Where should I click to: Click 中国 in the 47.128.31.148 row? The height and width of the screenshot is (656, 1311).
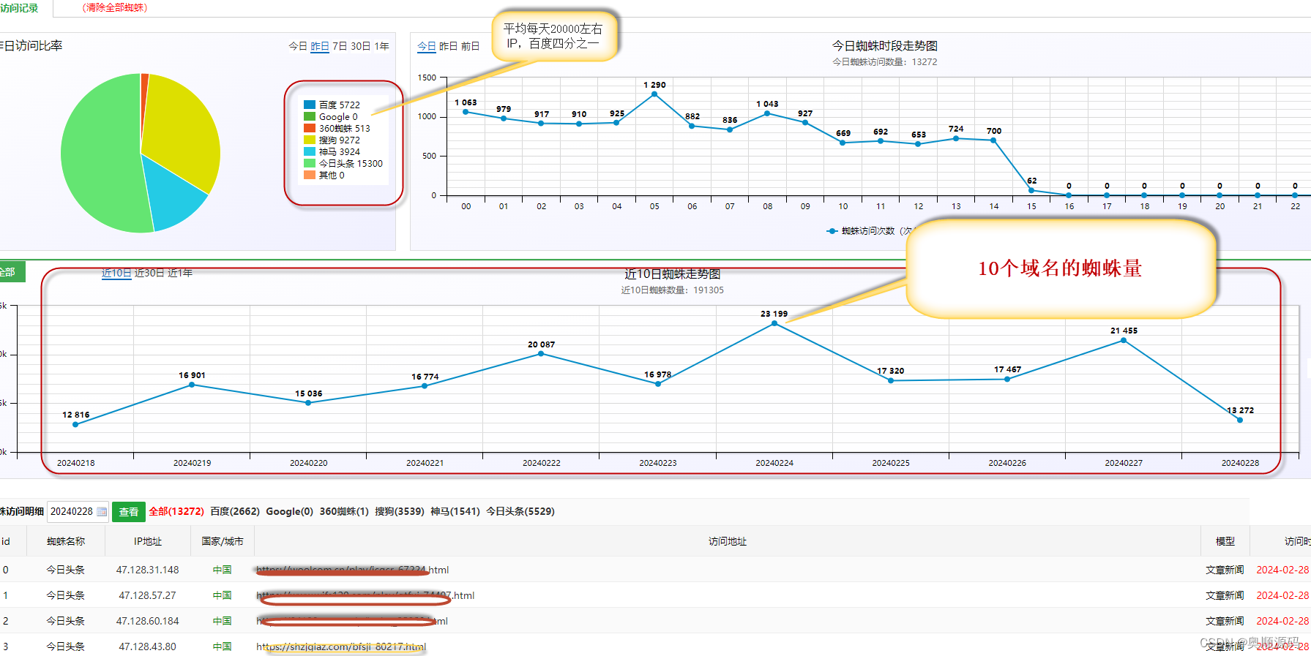click(x=223, y=570)
